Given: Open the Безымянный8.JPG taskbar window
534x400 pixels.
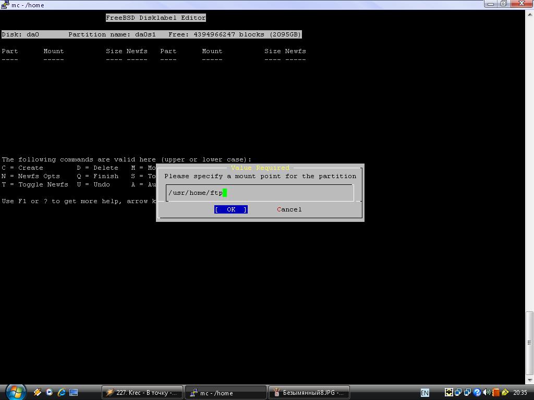Looking at the screenshot, I should (309, 393).
